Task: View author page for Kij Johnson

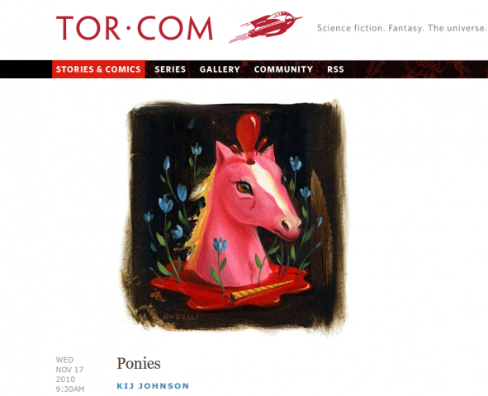Action: [x=153, y=386]
